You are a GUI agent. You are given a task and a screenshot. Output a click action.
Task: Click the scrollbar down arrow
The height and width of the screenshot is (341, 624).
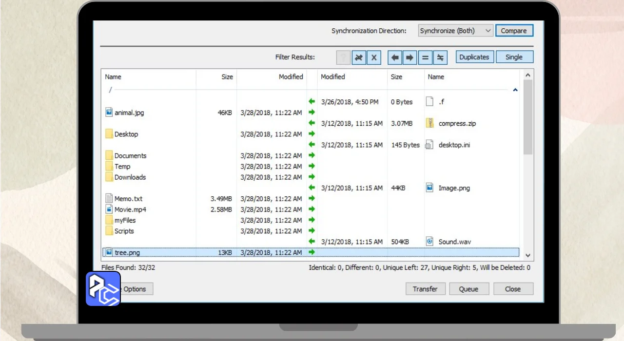(x=527, y=255)
